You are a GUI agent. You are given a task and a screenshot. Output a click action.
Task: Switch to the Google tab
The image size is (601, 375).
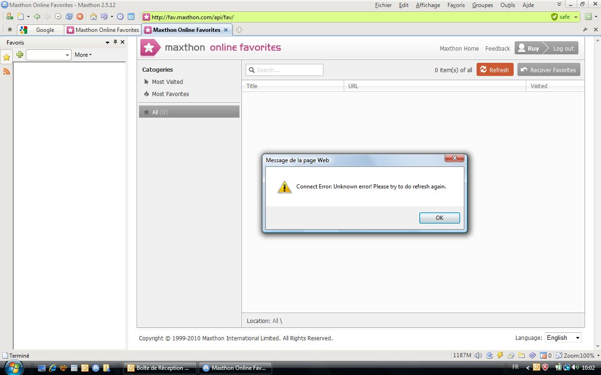[x=40, y=30]
